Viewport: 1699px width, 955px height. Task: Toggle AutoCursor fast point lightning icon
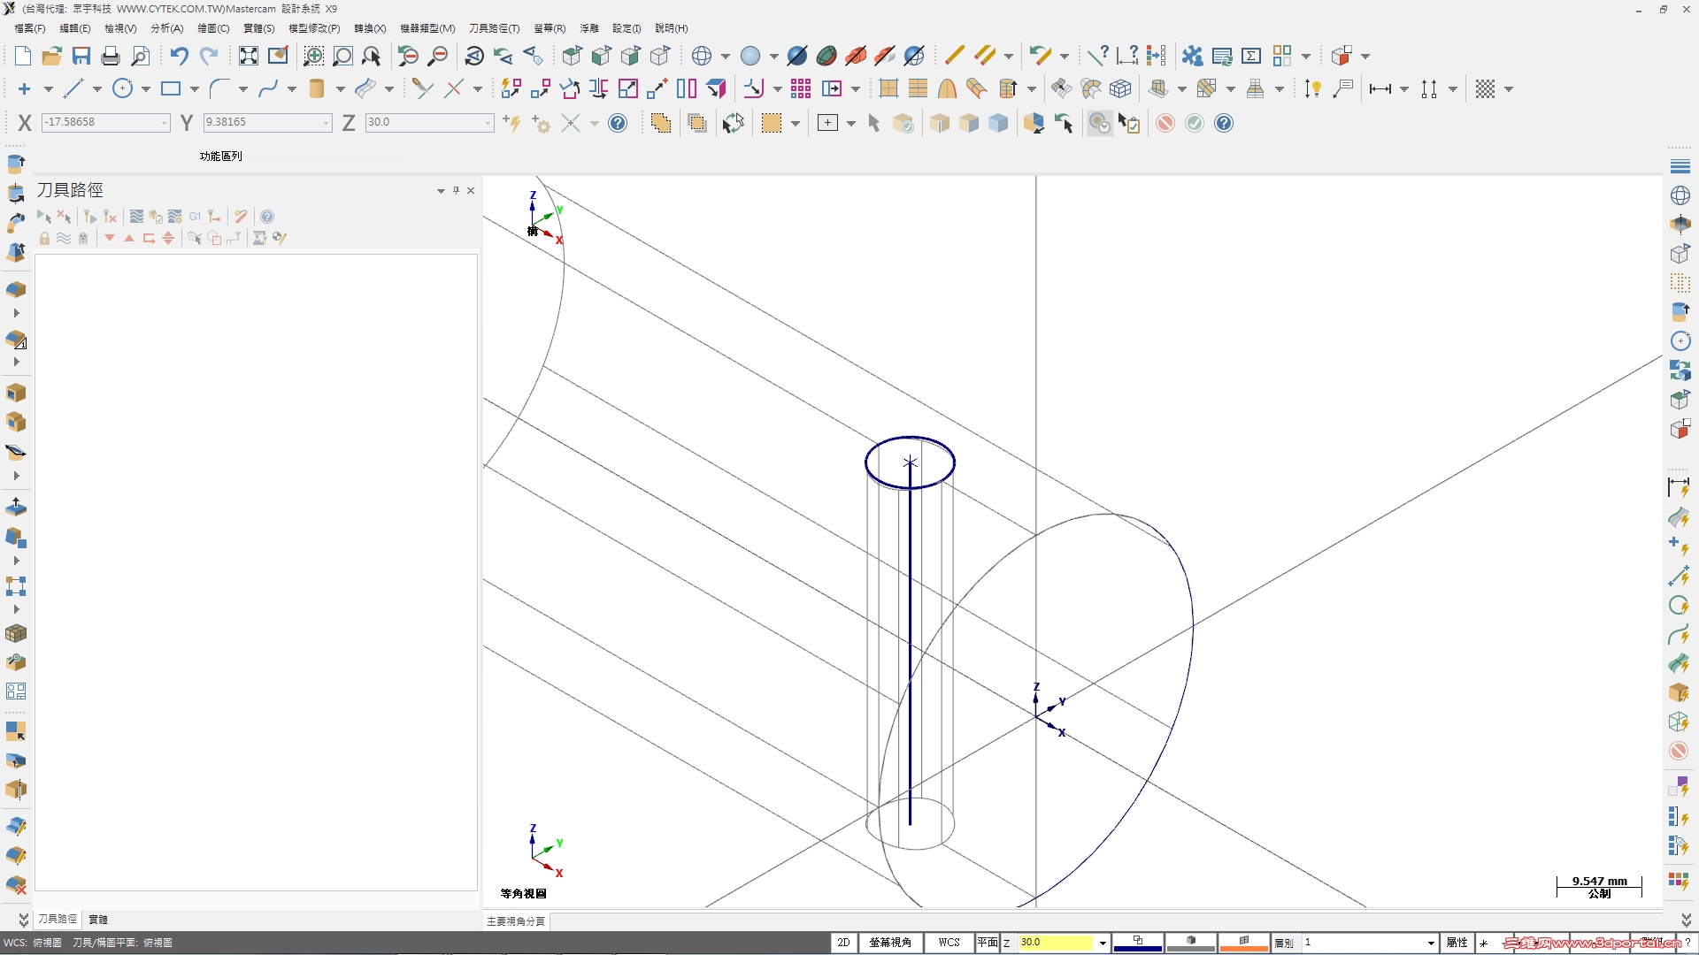(511, 123)
